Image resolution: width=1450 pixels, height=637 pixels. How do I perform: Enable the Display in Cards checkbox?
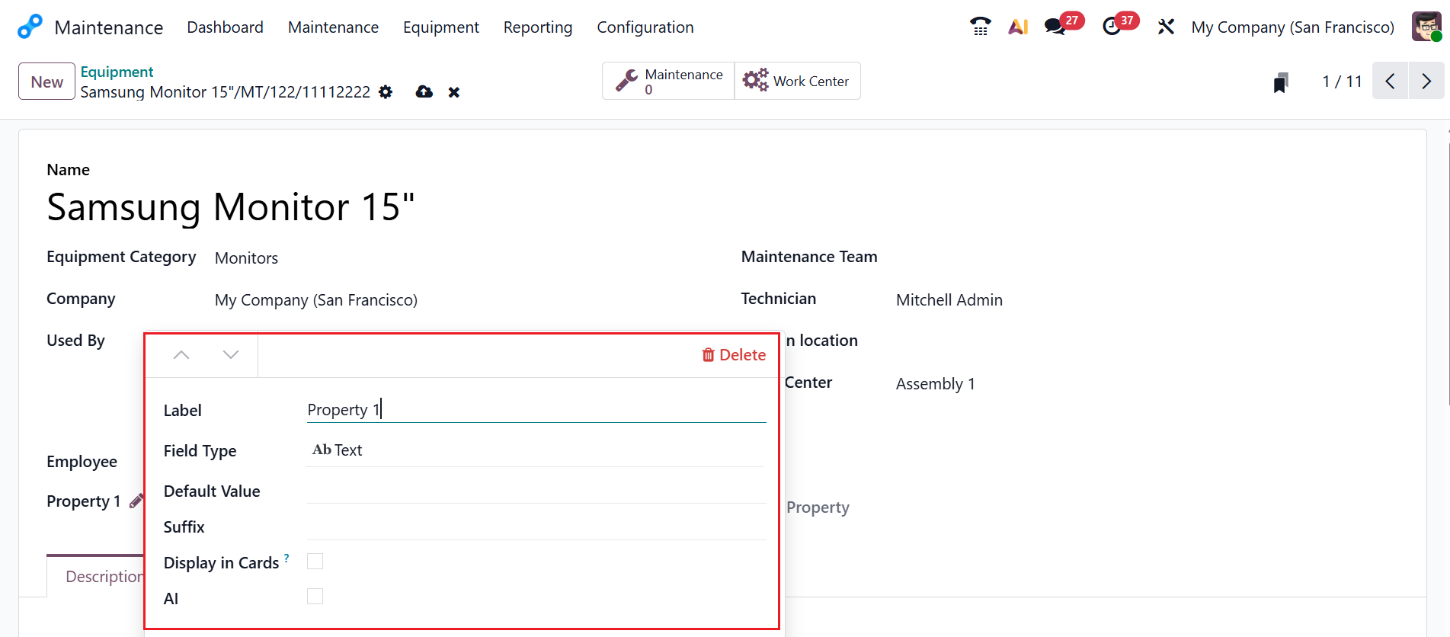315,562
